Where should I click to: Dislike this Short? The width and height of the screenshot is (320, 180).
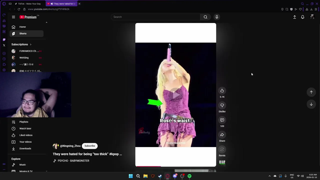click(x=222, y=105)
